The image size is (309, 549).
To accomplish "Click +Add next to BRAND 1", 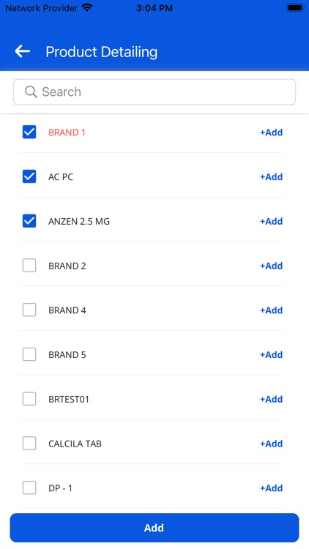I will [x=271, y=132].
